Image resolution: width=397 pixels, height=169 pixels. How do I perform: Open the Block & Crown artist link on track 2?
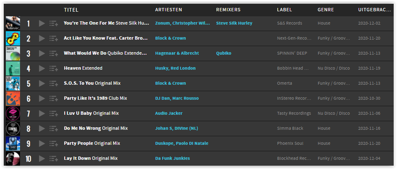click(171, 38)
